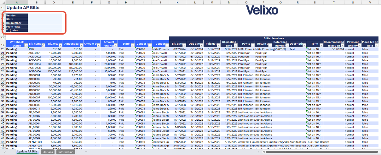Select the 6,350.00 bill total cell in row 45
Viewport: 381px width, 155px height.
pos(54,142)
